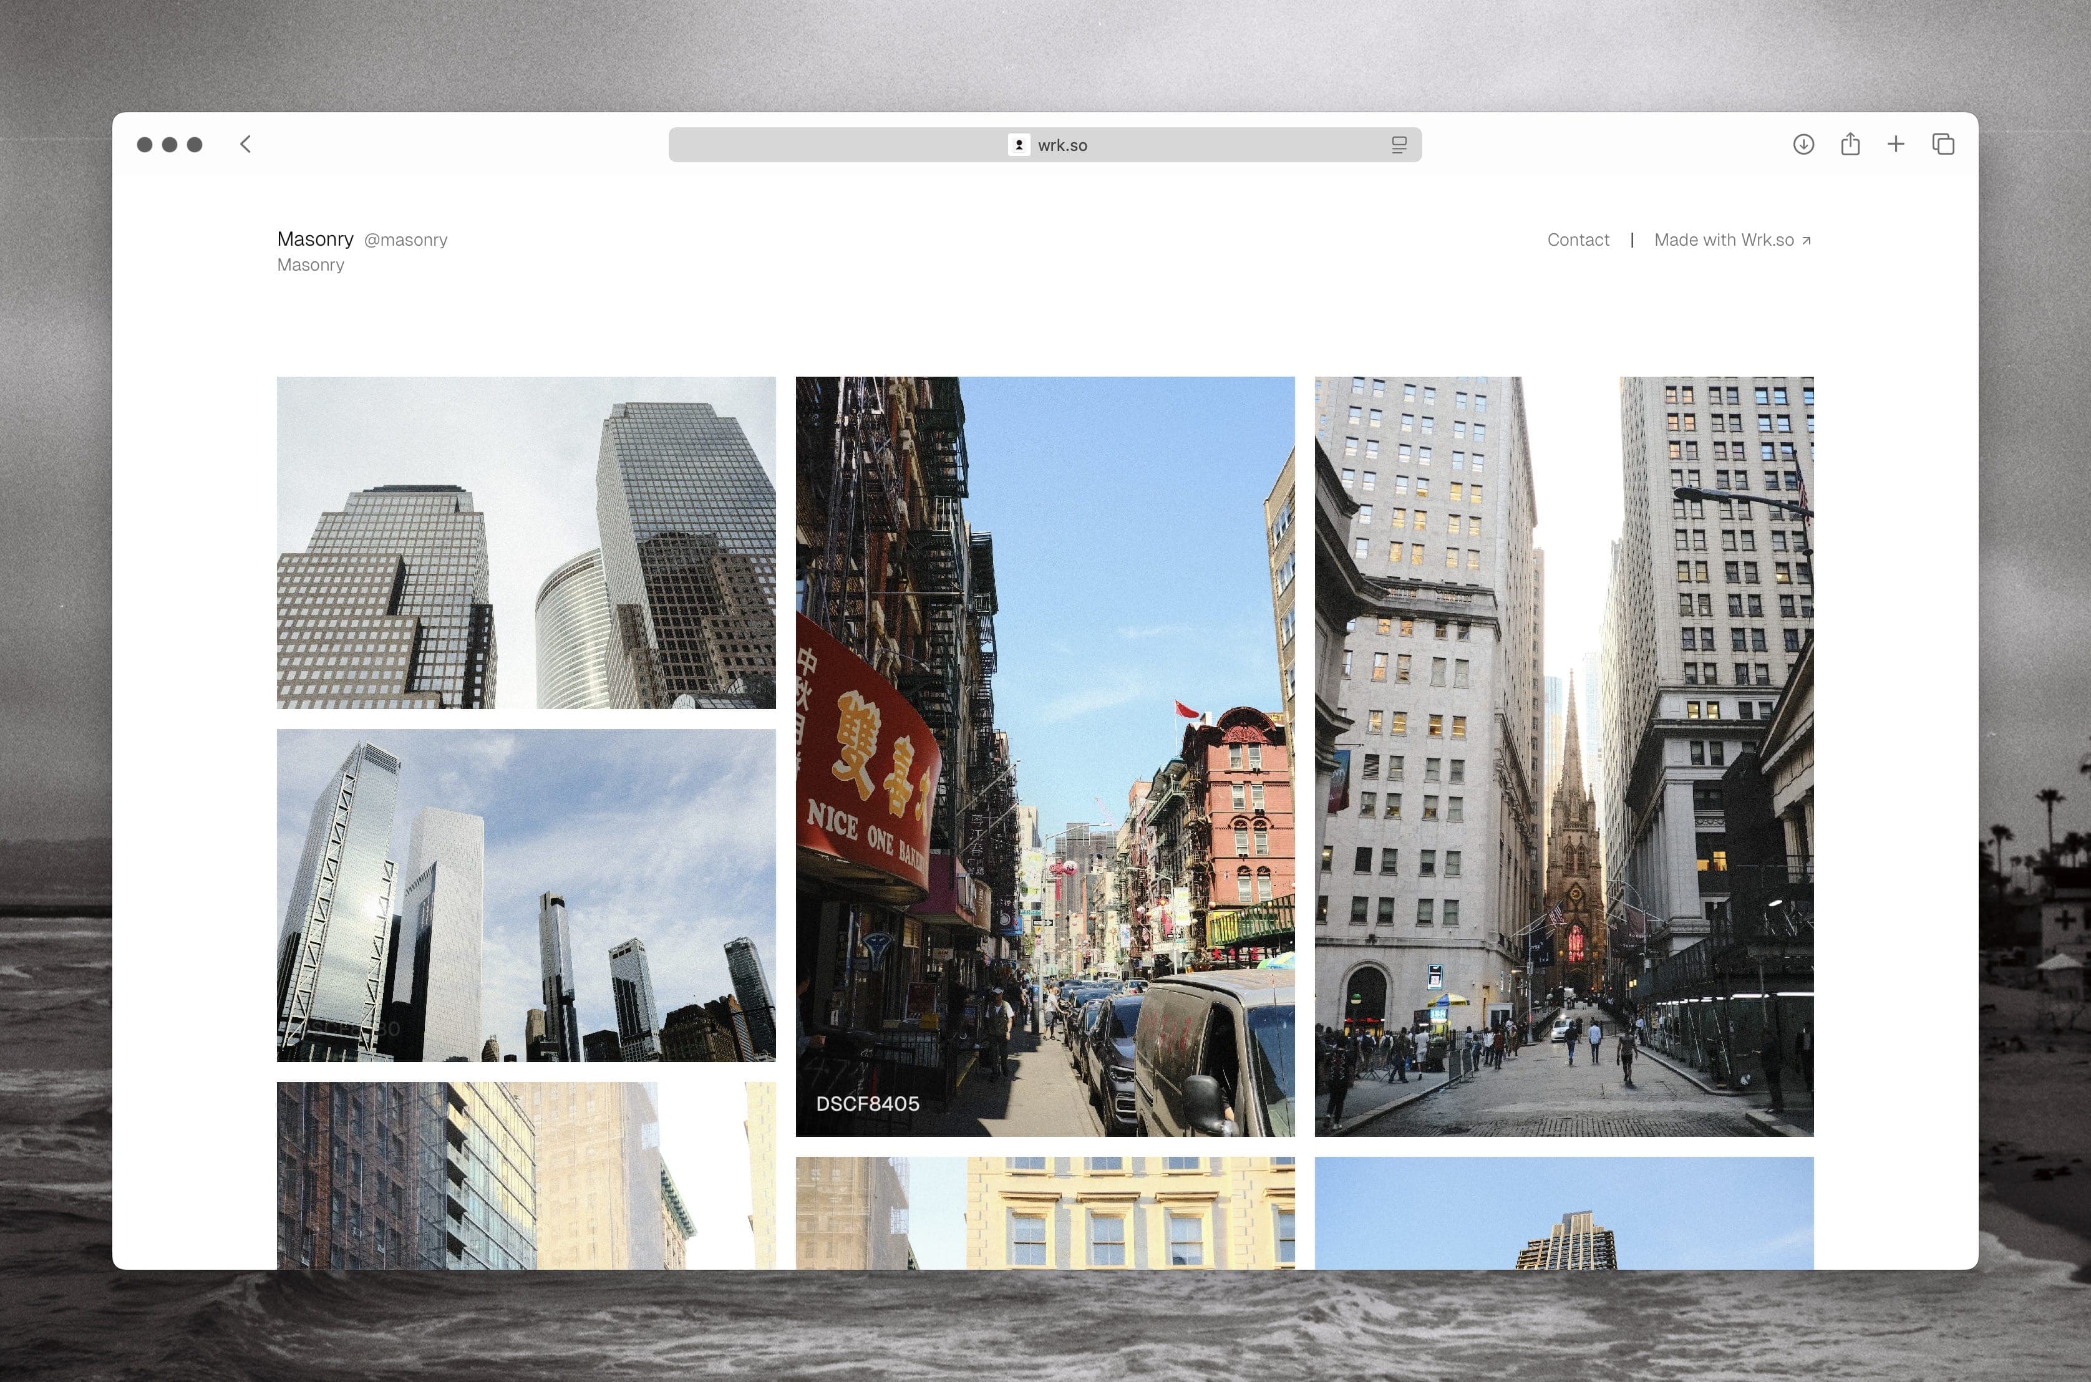Click the browser back arrow

coord(246,143)
